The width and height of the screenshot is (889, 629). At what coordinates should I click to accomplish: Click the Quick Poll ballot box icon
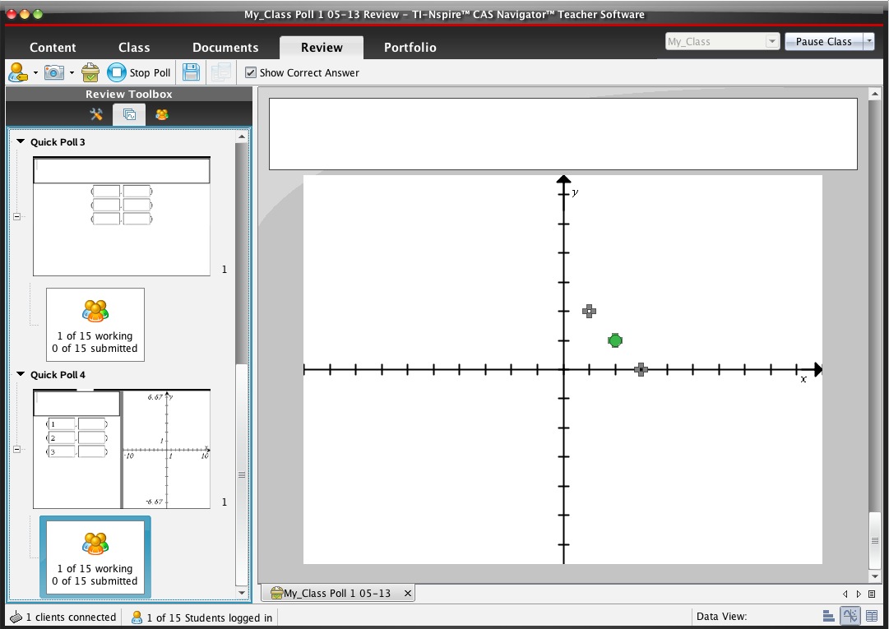tap(90, 73)
